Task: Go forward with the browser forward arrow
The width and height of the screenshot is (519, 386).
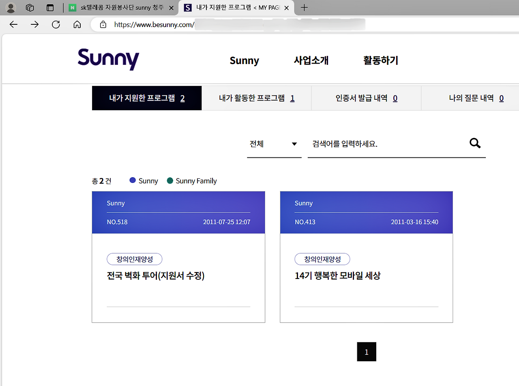Action: pos(34,24)
